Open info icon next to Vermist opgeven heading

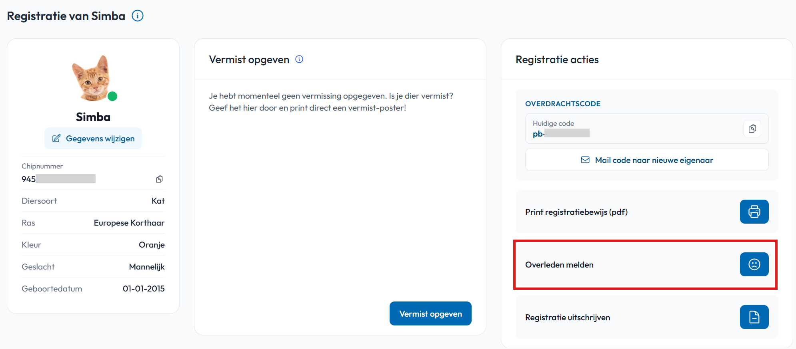click(299, 59)
